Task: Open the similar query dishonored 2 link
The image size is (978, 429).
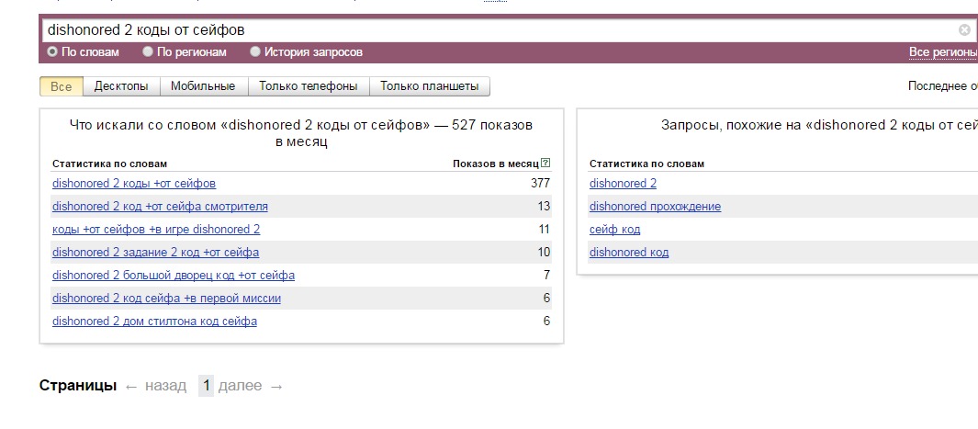Action: pos(624,184)
